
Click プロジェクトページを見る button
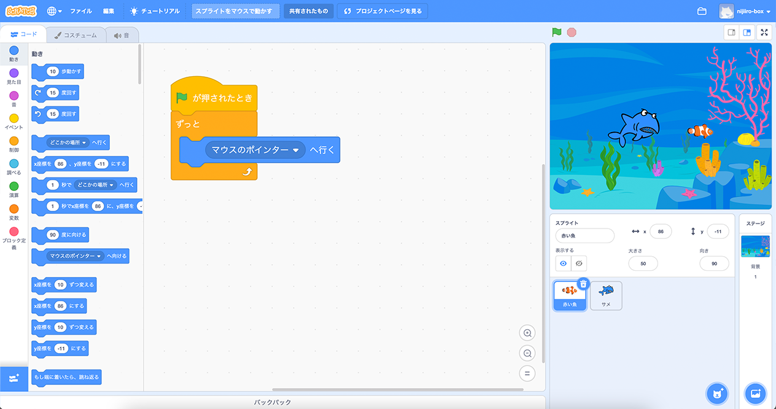click(x=382, y=11)
